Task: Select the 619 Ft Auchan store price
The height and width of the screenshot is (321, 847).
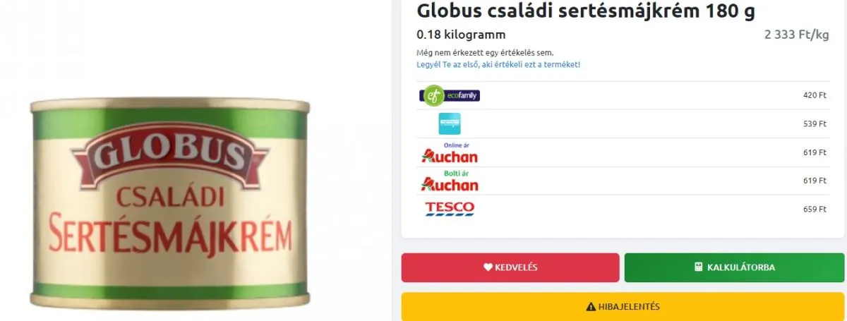Action: pyautogui.click(x=815, y=181)
